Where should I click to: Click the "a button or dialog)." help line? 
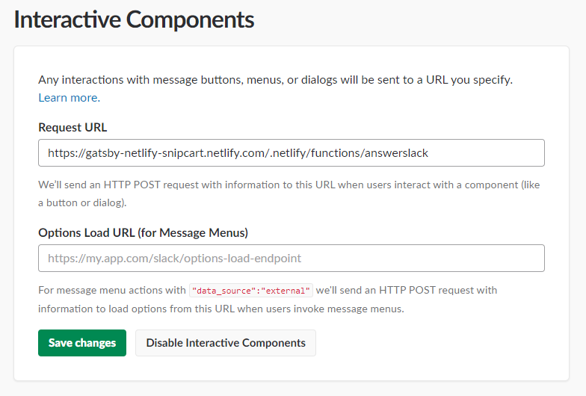click(x=82, y=203)
